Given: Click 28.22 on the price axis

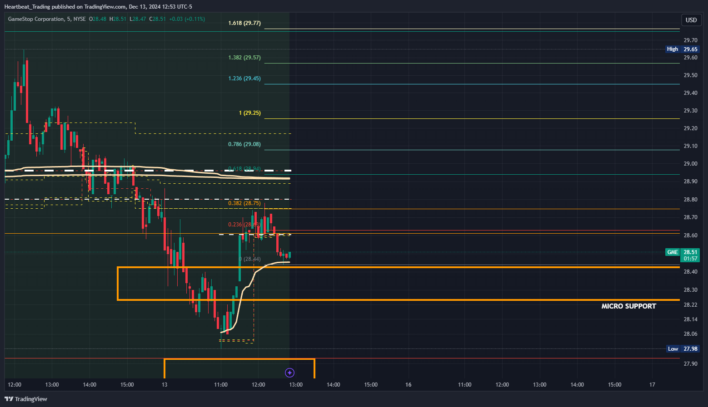Looking at the screenshot, I should click(x=690, y=305).
